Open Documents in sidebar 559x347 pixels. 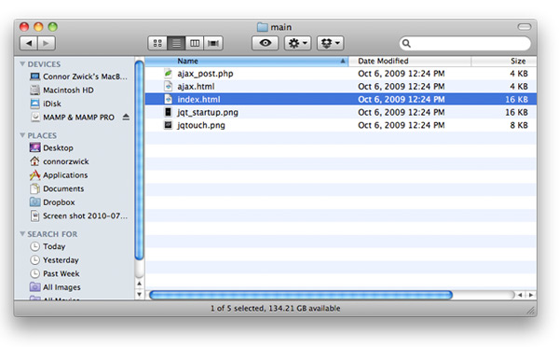[x=57, y=188]
